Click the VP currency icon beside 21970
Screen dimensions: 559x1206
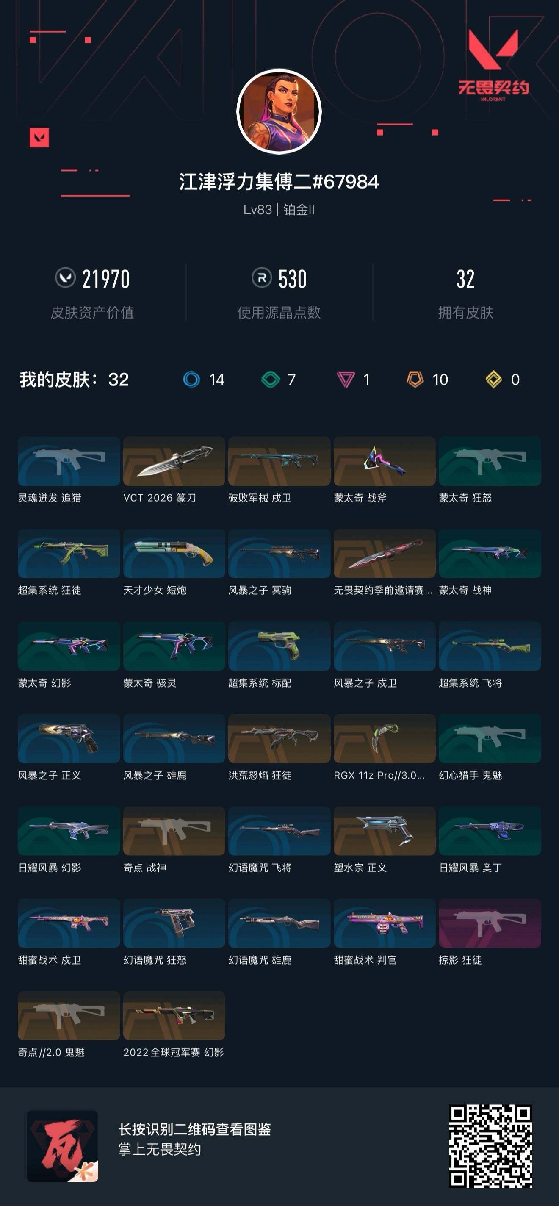tap(65, 277)
